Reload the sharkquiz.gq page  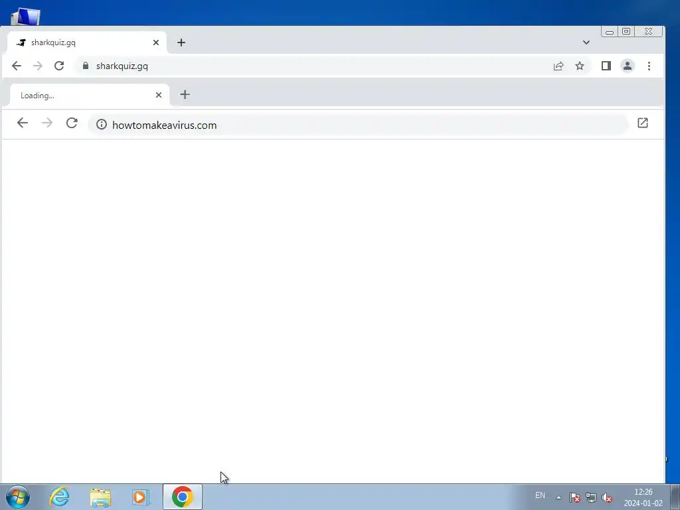coord(59,66)
